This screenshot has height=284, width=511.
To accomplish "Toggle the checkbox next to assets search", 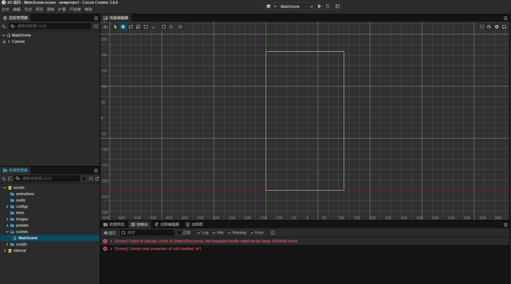I will point(84,179).
